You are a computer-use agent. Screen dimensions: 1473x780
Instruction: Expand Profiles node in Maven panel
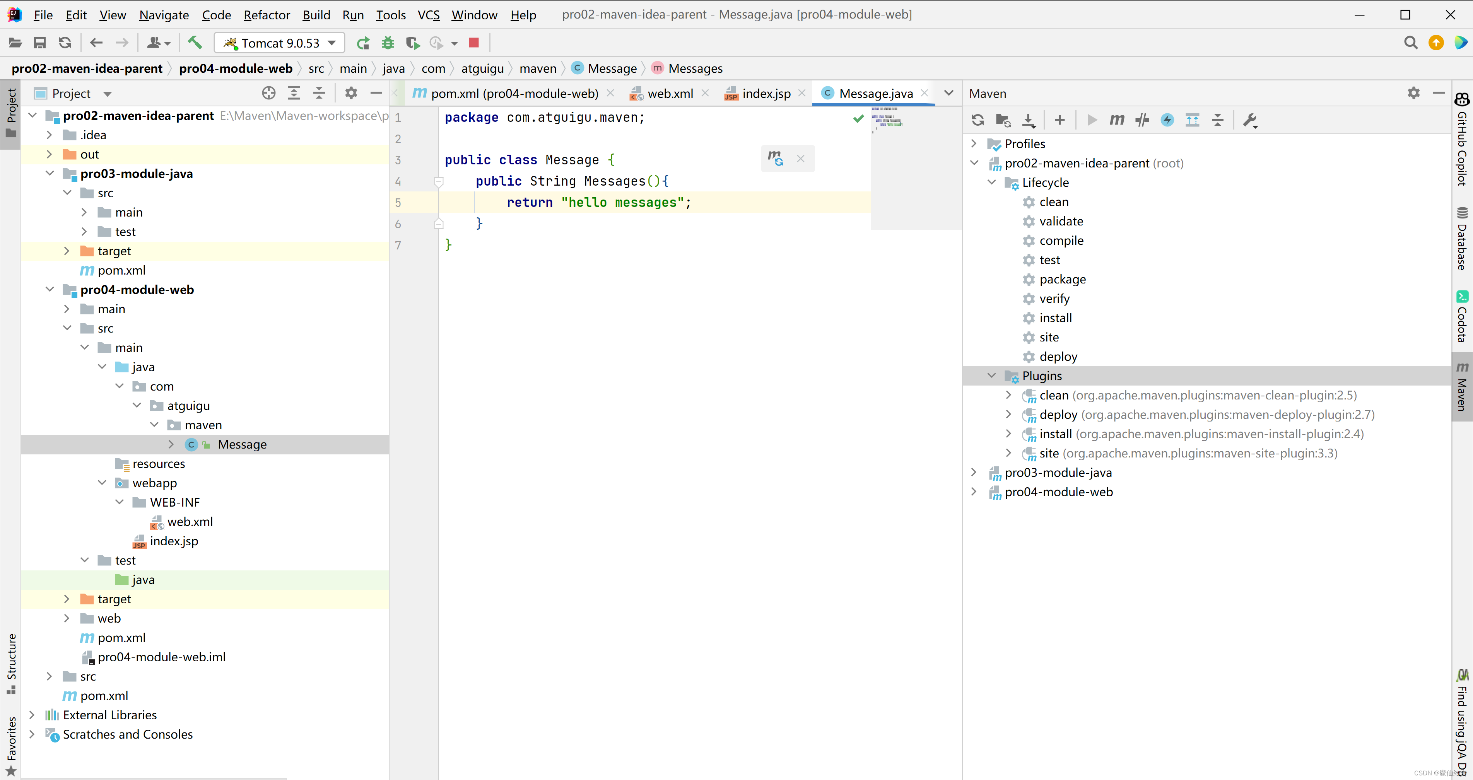click(974, 143)
